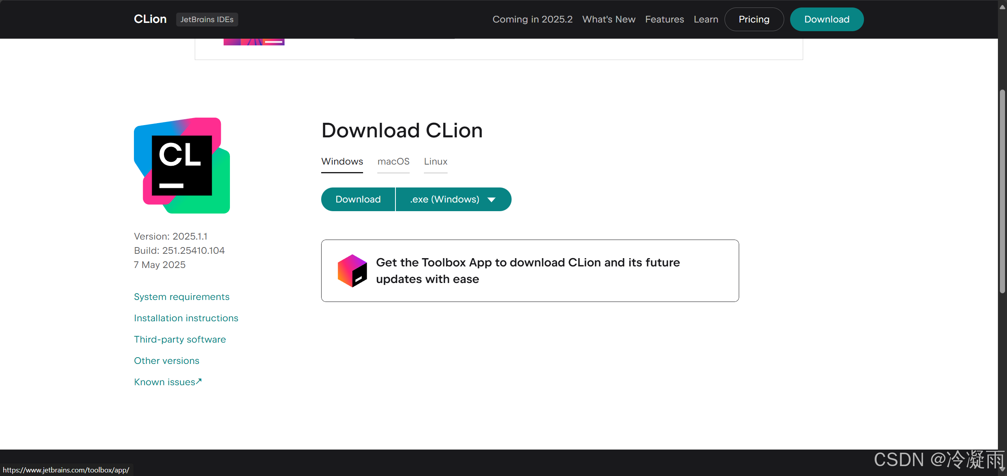This screenshot has width=1007, height=476.
Task: Open Coming in 2025.2 page
Action: coord(532,19)
